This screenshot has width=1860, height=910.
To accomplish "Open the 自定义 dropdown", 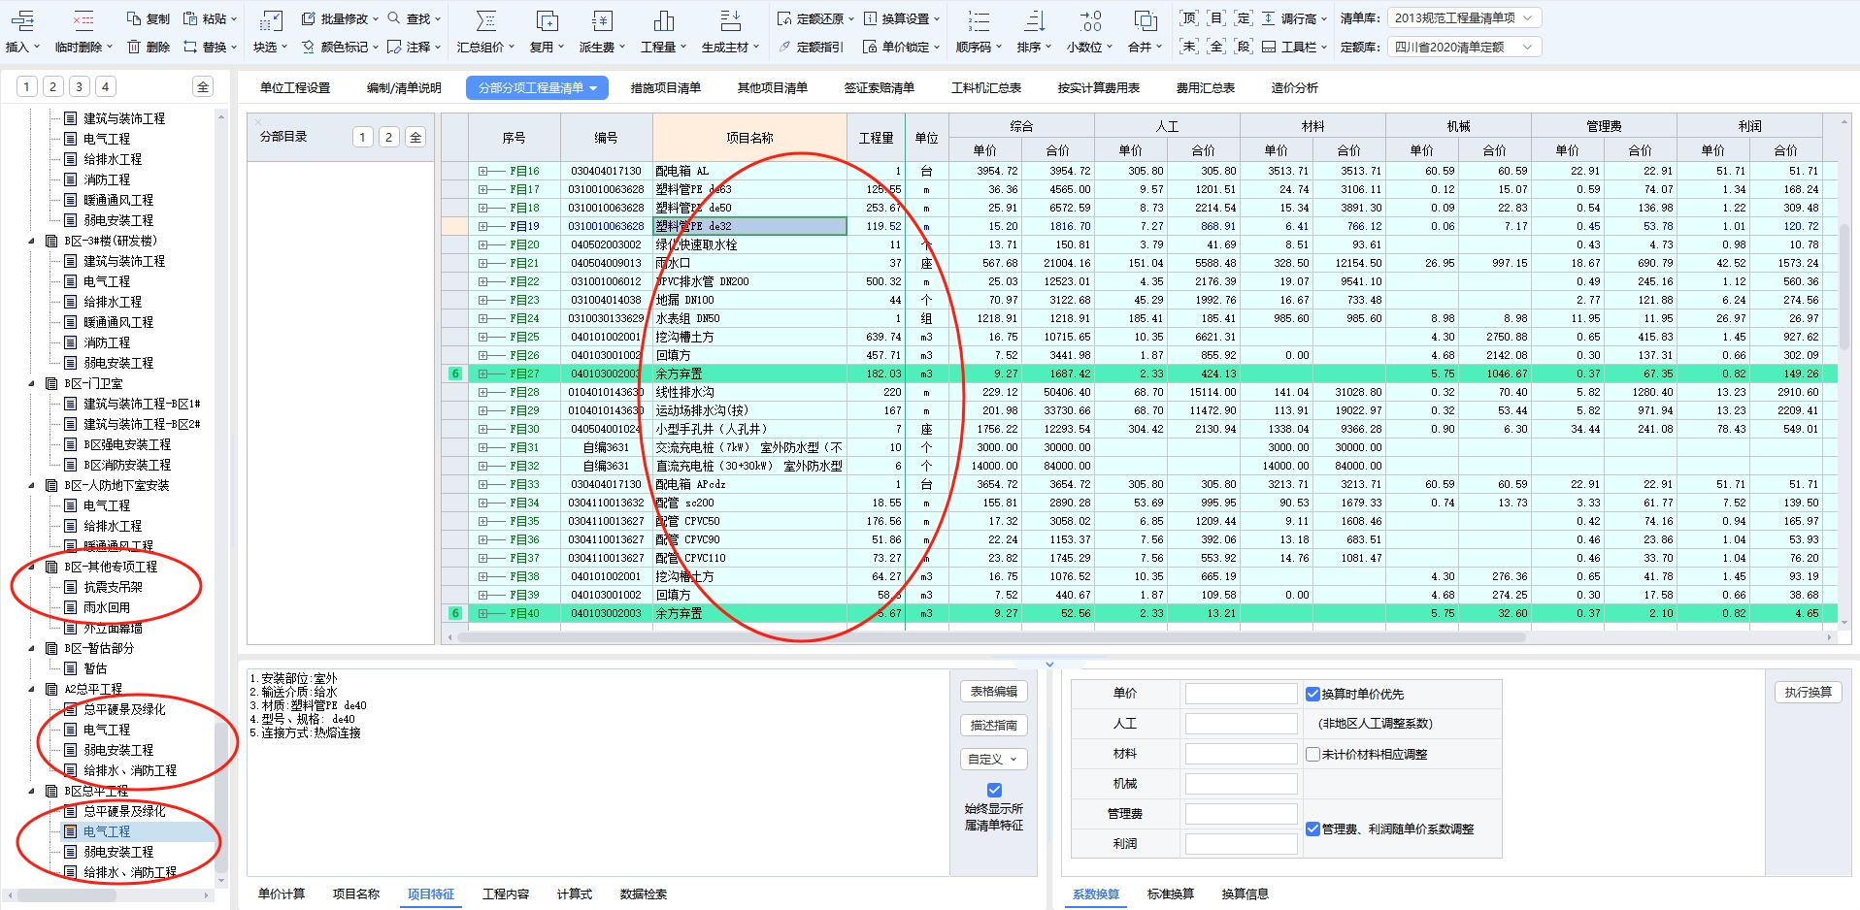I will point(993,760).
